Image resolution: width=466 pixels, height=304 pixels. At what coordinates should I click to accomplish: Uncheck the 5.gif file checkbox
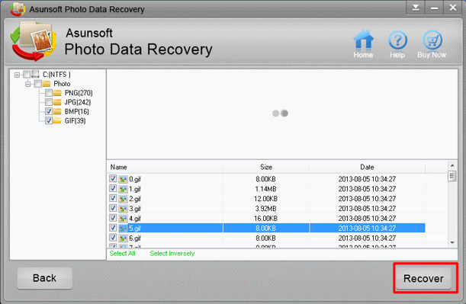click(x=113, y=228)
